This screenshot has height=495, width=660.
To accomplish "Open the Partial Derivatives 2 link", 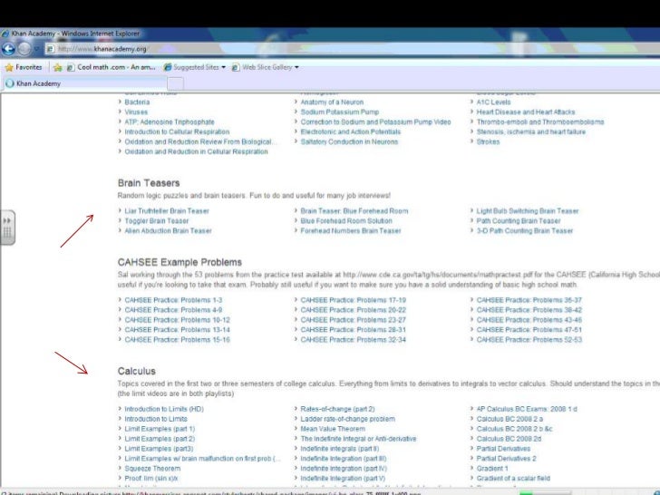I will 506,459.
